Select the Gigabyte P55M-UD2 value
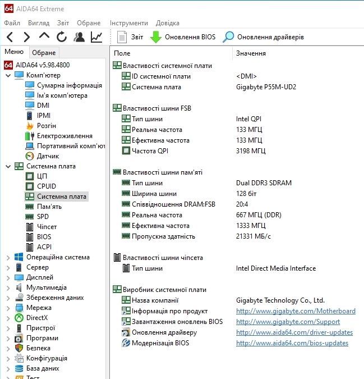 pos(266,87)
